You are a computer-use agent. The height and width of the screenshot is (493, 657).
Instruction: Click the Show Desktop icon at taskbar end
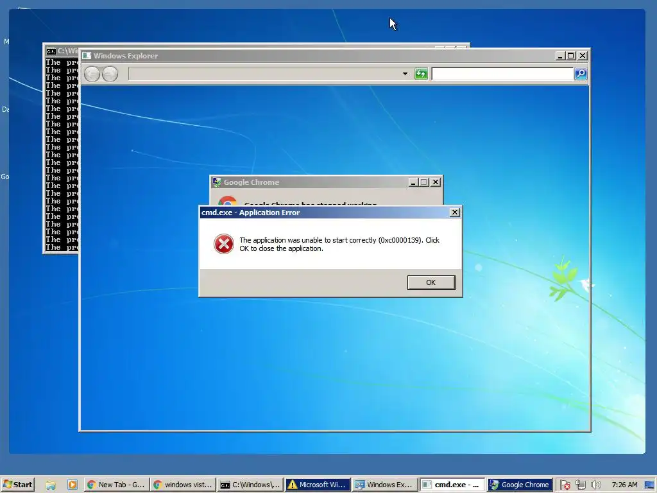coord(650,485)
